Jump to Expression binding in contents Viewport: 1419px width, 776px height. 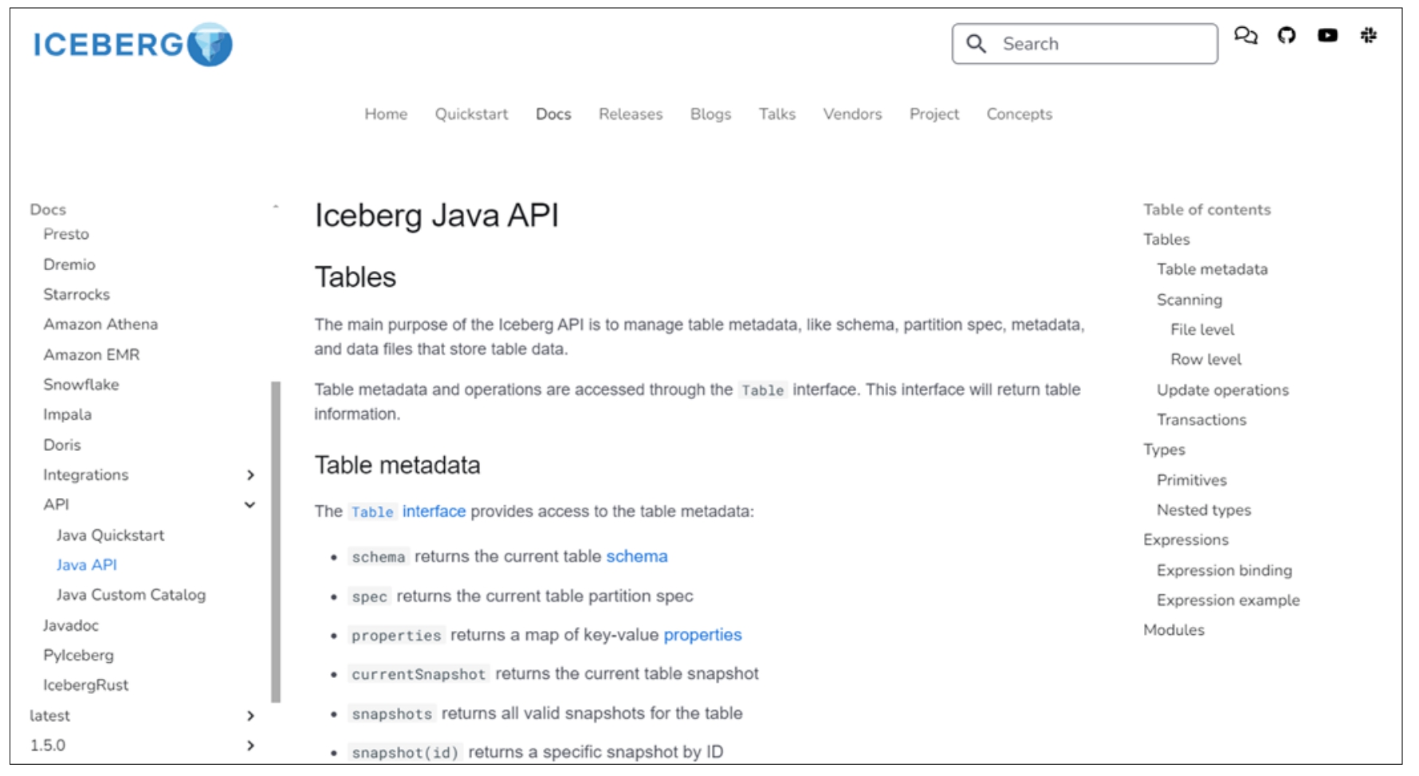point(1224,570)
